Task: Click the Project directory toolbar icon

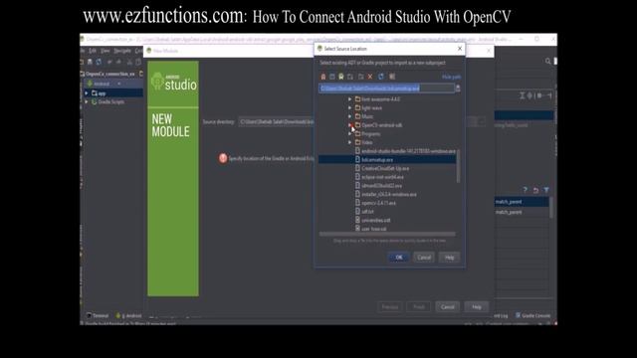Action: click(341, 77)
